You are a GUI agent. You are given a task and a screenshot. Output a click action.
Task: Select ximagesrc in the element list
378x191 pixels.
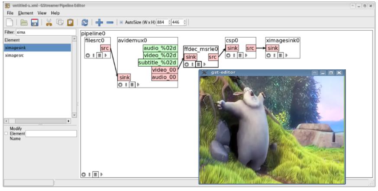point(37,55)
